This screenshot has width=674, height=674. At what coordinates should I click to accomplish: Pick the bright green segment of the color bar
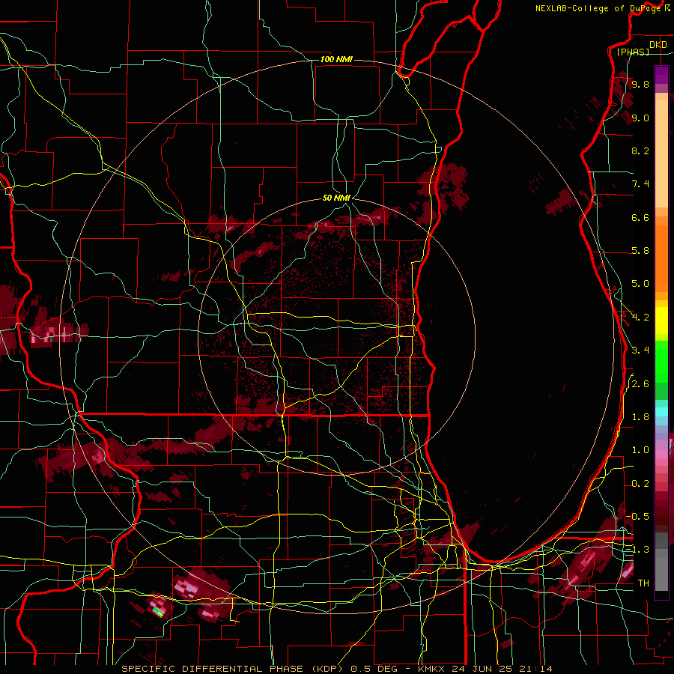pyautogui.click(x=661, y=361)
